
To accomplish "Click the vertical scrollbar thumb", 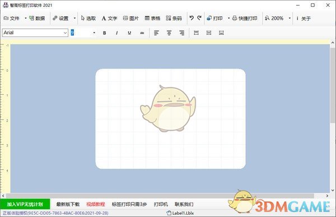I will [x=333, y=85].
